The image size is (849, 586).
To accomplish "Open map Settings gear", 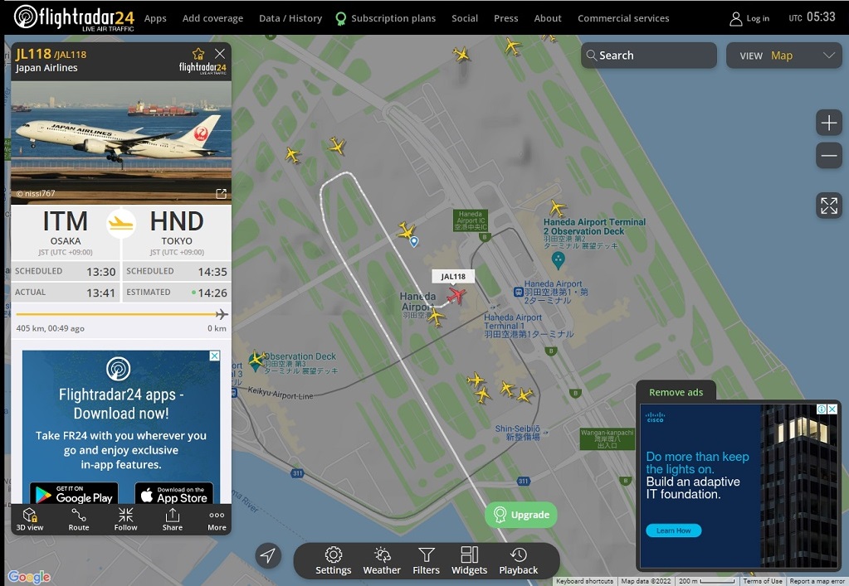I will pos(334,560).
